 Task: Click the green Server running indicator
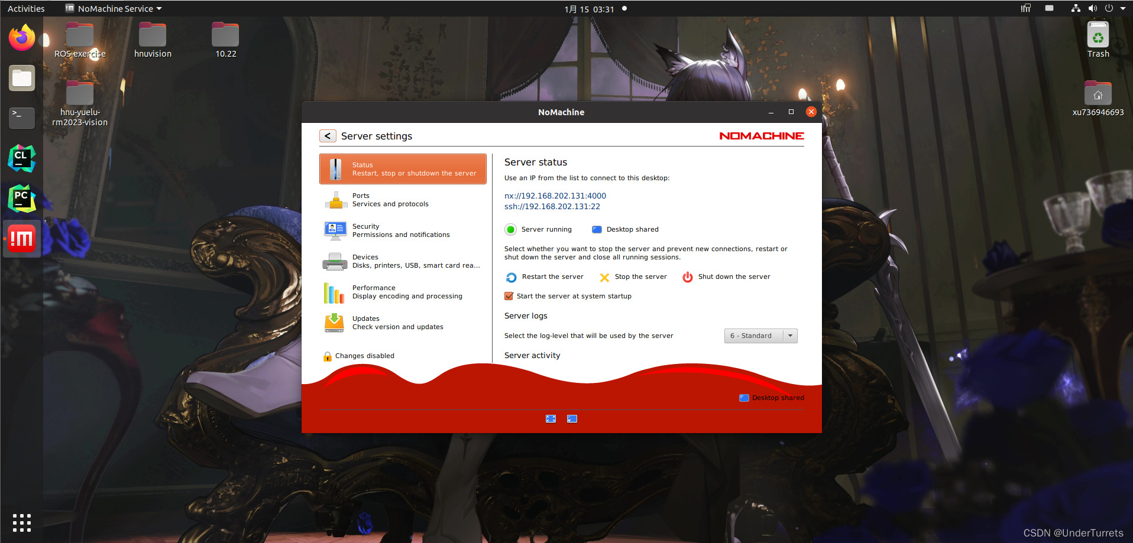pos(510,229)
